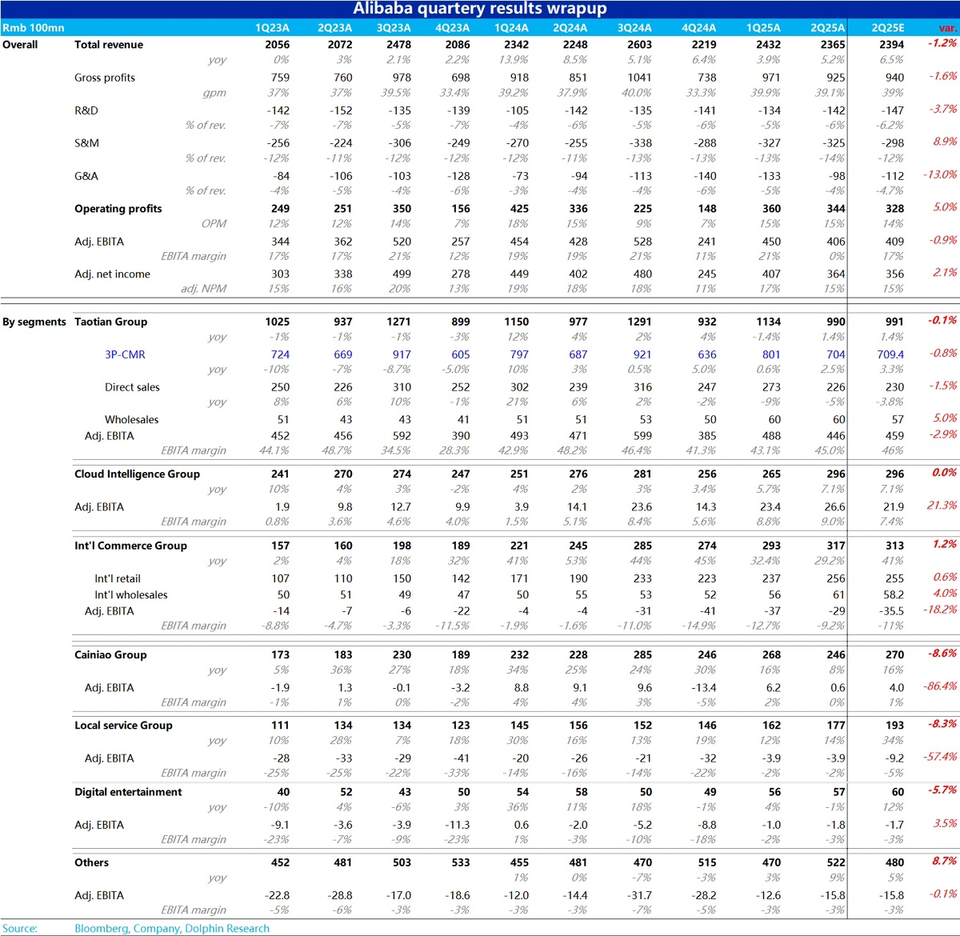Image resolution: width=960 pixels, height=936 pixels.
Task: Select the Cloud 2Q25A Adj. EBITA 26.6
Action: click(834, 507)
